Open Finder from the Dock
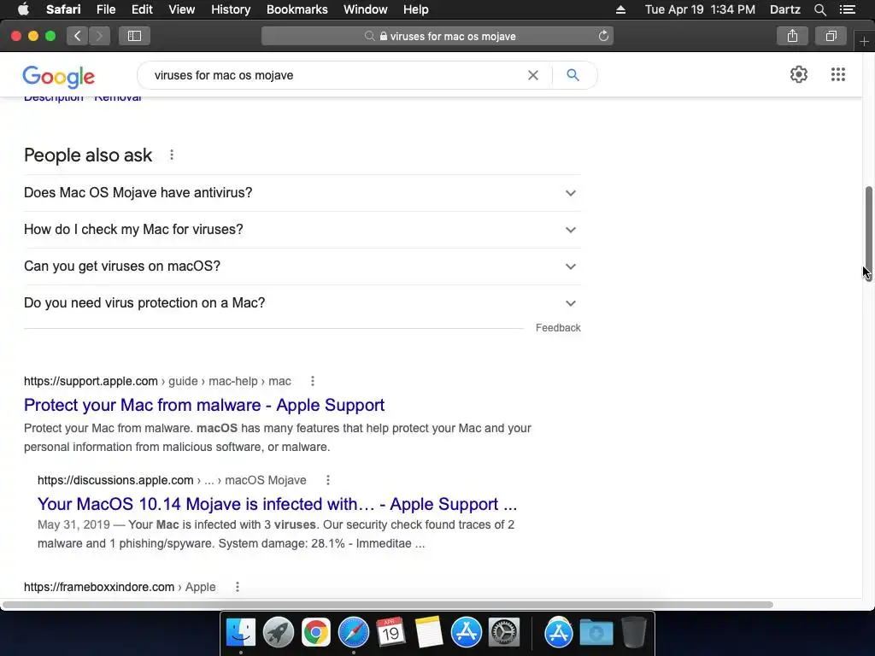875x656 pixels. pyautogui.click(x=240, y=633)
